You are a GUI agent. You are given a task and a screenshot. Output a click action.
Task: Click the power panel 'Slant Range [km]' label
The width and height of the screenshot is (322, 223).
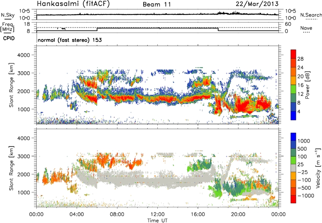pos(11,85)
